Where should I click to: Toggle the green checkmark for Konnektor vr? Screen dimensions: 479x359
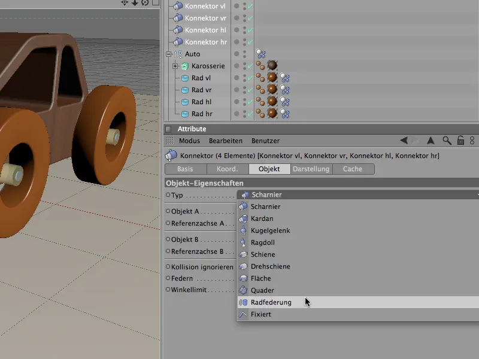pos(250,18)
